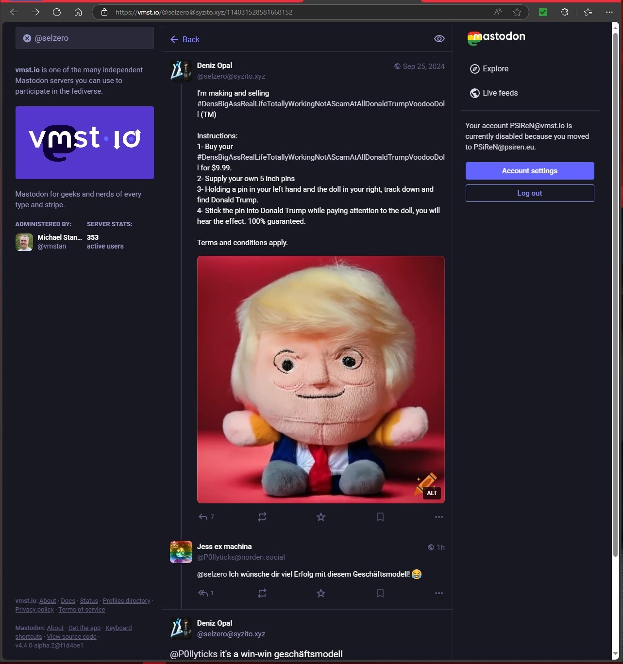The width and height of the screenshot is (623, 664).
Task: Bookmark Jess ex machina's reply
Action: tap(380, 593)
